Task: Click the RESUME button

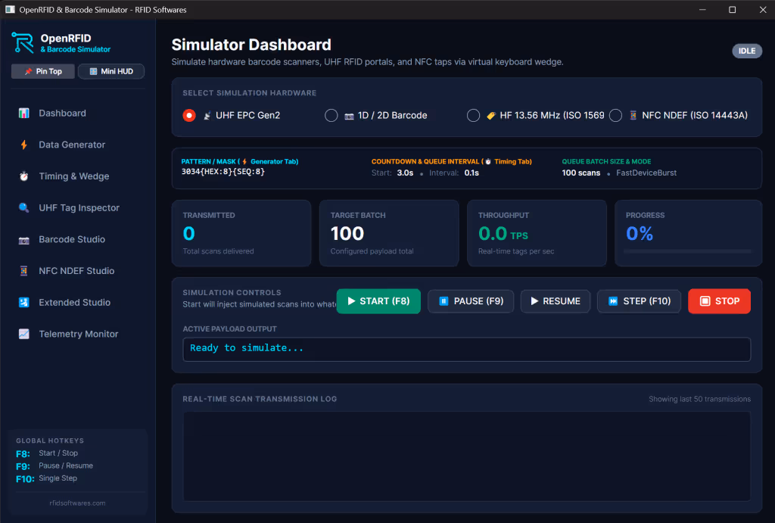Action: [x=556, y=301]
